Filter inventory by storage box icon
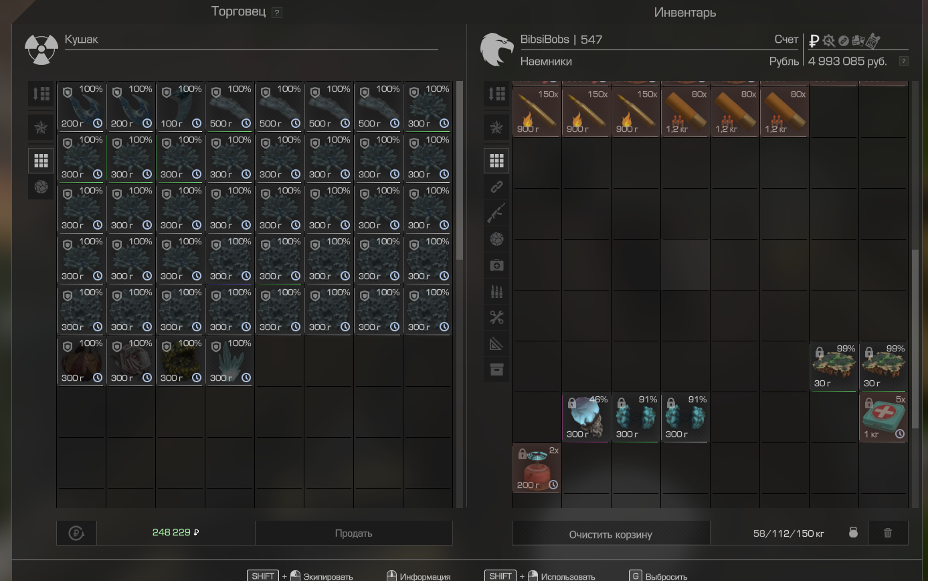 [x=496, y=369]
